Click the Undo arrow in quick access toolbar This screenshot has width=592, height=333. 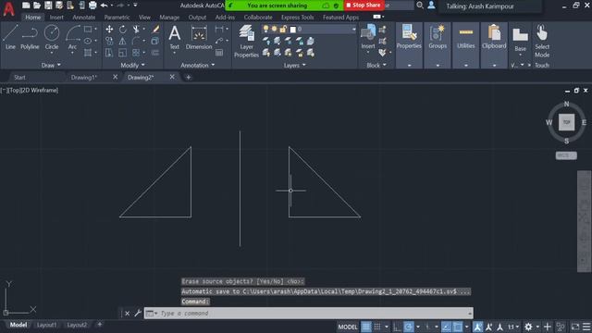coord(105,6)
